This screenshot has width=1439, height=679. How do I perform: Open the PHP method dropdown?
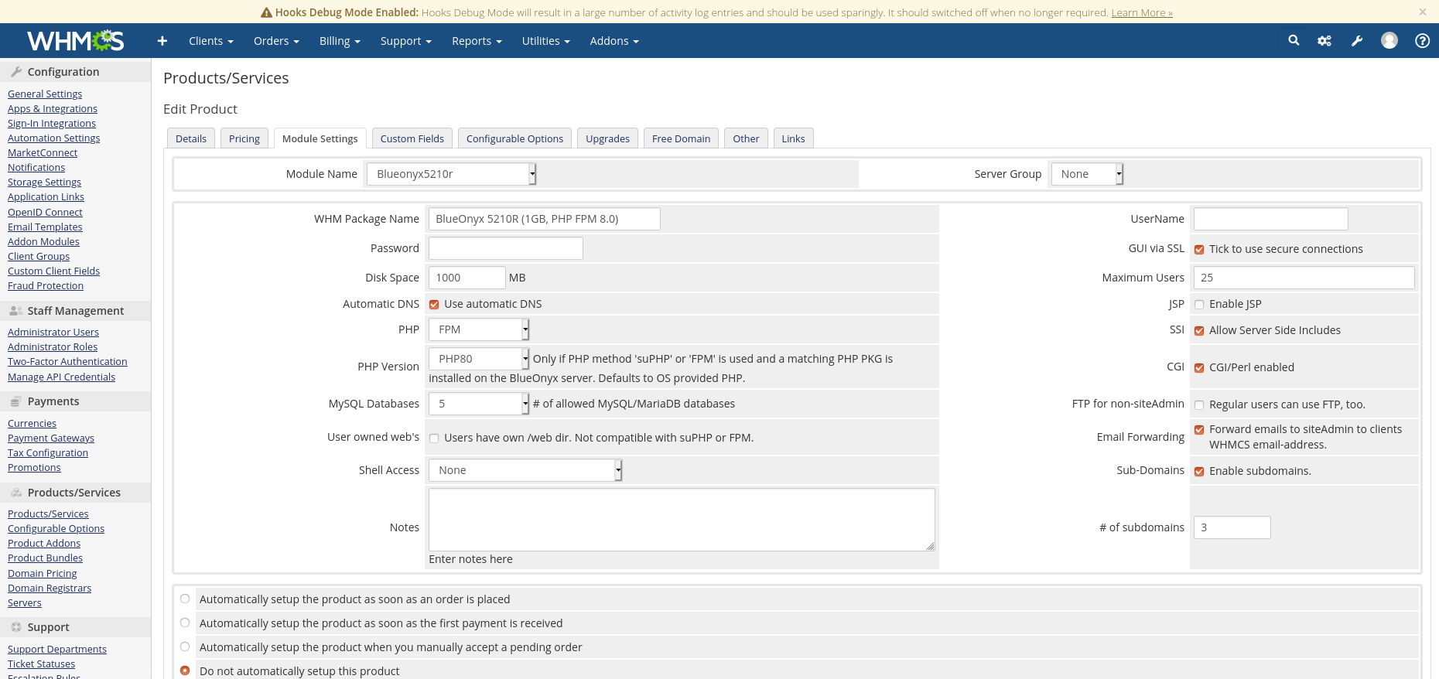[x=479, y=329]
